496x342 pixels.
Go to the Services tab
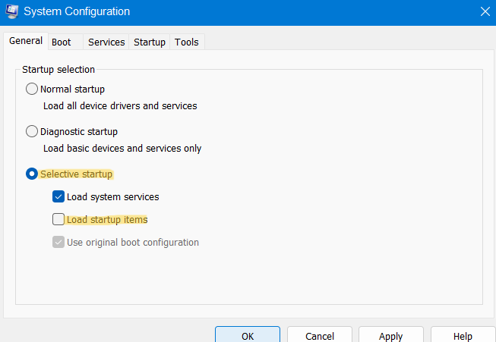(x=106, y=42)
